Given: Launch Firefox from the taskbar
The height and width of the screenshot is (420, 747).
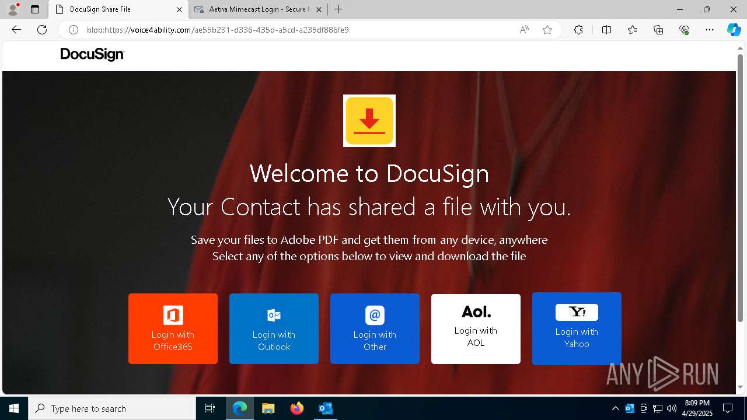Looking at the screenshot, I should [297, 408].
